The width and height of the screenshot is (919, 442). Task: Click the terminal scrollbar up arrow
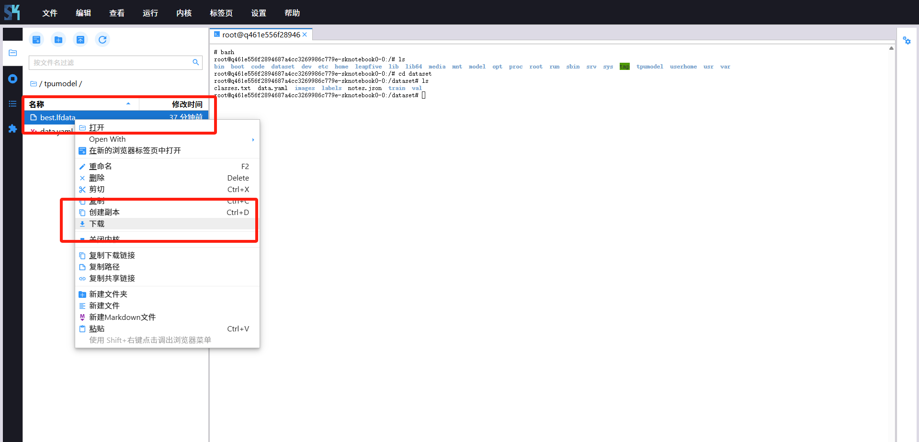pyautogui.click(x=891, y=48)
